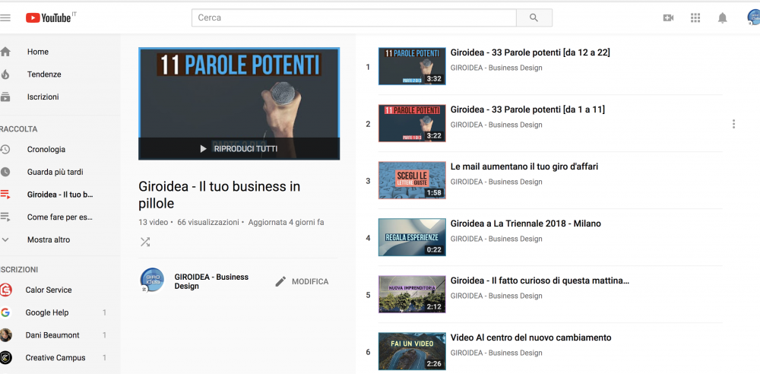Screen dimensions: 760x374
Task: Click the search magnifier button
Action: (534, 18)
